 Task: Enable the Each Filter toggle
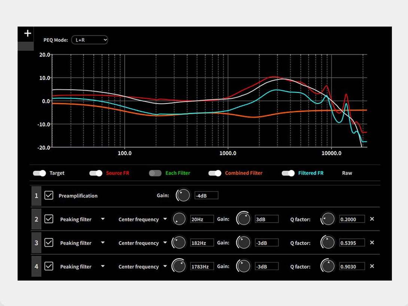click(155, 173)
